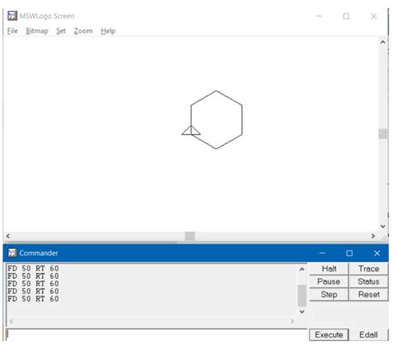Click the Reset button
397x356 pixels.
coord(369,294)
